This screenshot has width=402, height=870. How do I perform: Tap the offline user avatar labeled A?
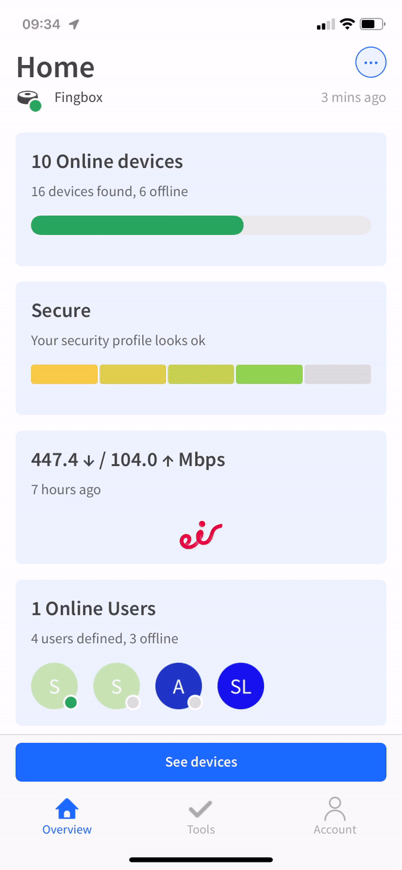click(x=178, y=686)
